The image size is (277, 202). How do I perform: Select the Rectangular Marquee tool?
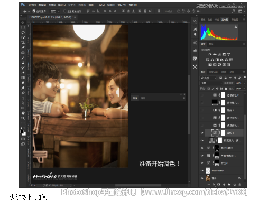[23, 27]
